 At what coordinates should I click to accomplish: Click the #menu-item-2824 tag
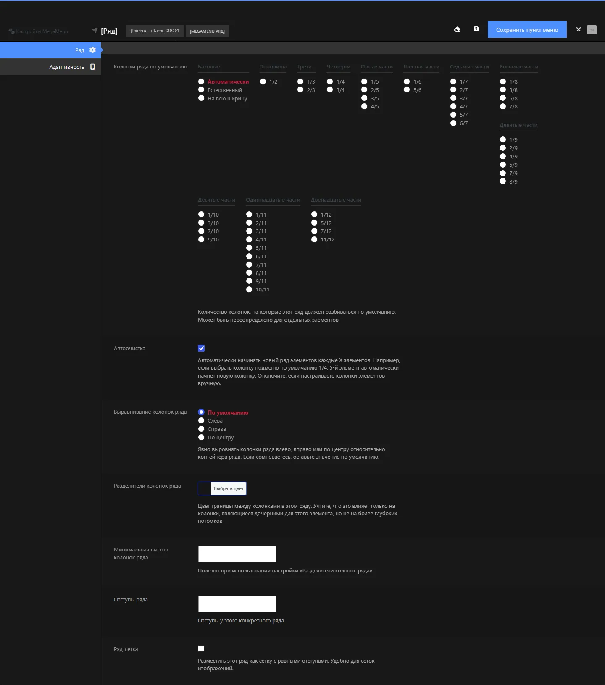pos(155,31)
